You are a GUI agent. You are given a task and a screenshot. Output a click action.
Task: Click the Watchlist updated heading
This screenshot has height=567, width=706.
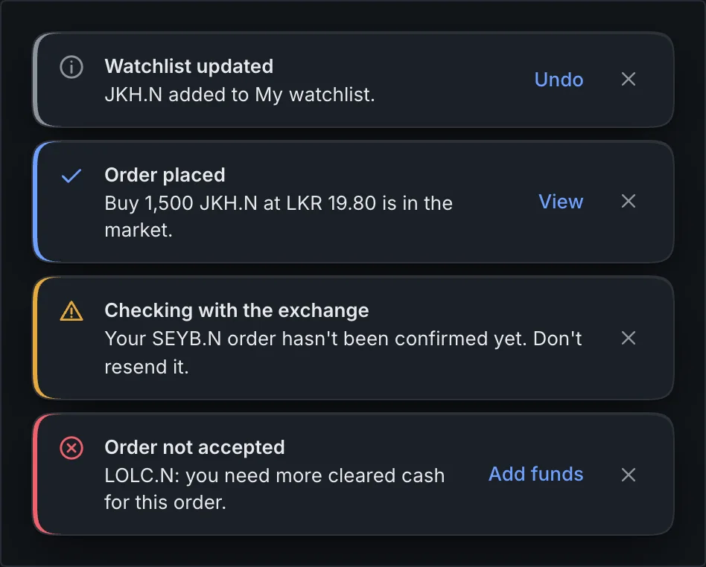point(188,66)
